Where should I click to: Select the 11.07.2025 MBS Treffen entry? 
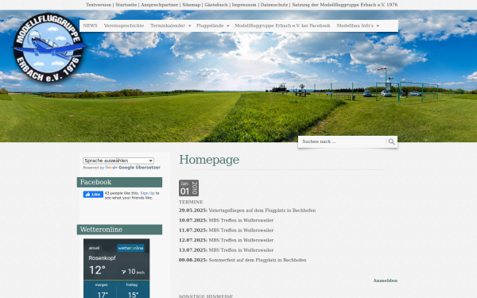[x=226, y=230]
